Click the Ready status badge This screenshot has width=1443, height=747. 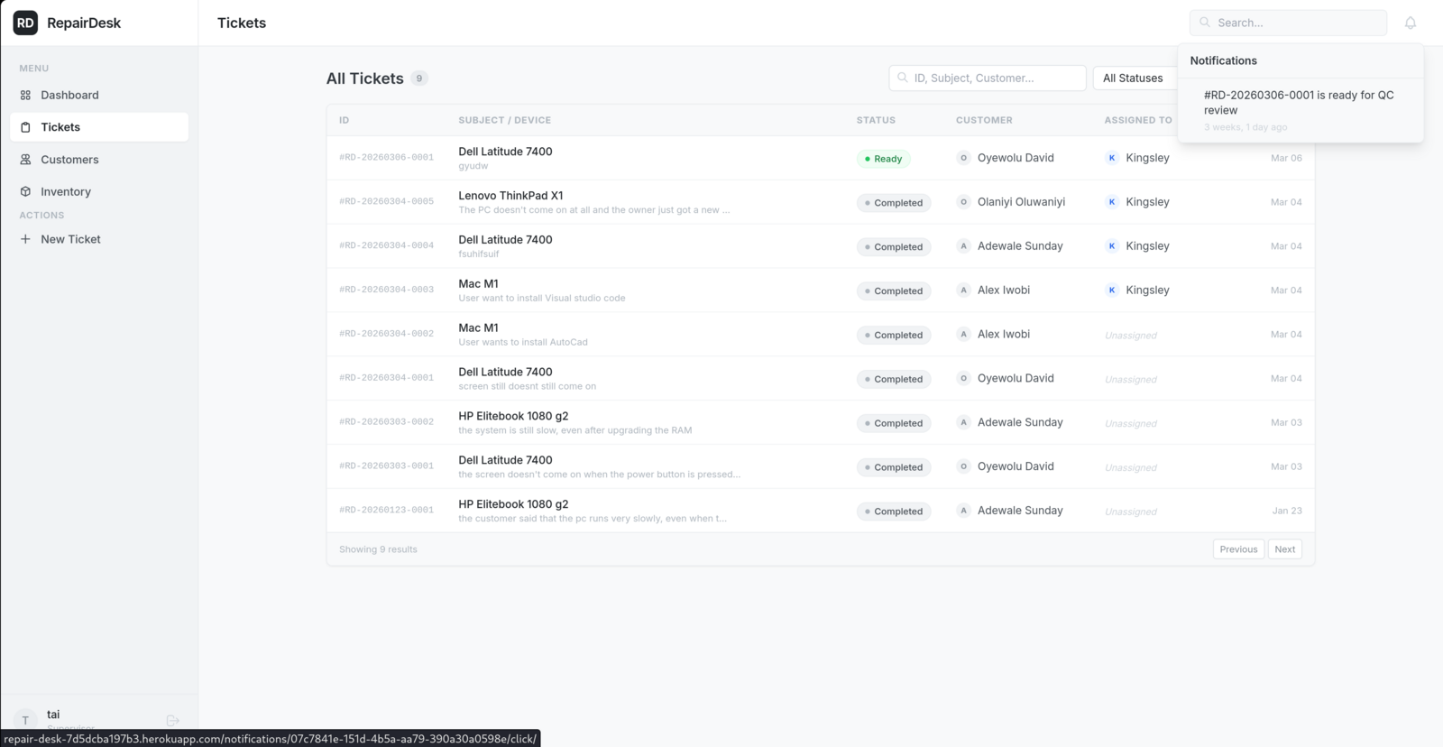883,159
